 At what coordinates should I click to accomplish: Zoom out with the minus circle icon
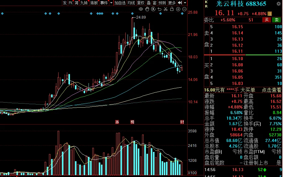coord(184,9)
